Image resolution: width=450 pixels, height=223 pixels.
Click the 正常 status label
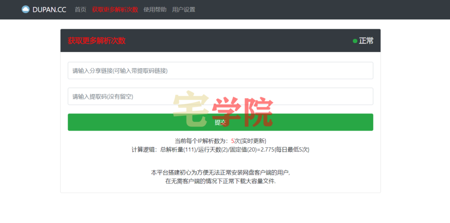[x=366, y=40]
